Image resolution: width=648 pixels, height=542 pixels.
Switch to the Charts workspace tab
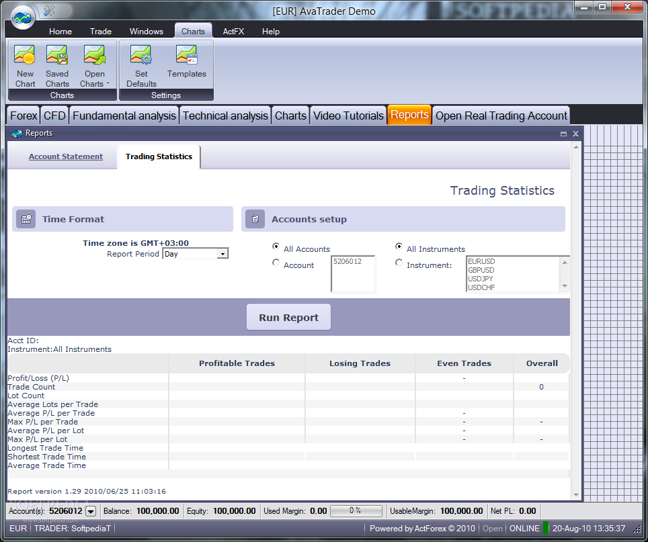tap(290, 116)
